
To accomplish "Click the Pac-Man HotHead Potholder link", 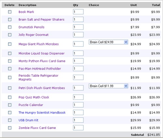I will 40,69.
